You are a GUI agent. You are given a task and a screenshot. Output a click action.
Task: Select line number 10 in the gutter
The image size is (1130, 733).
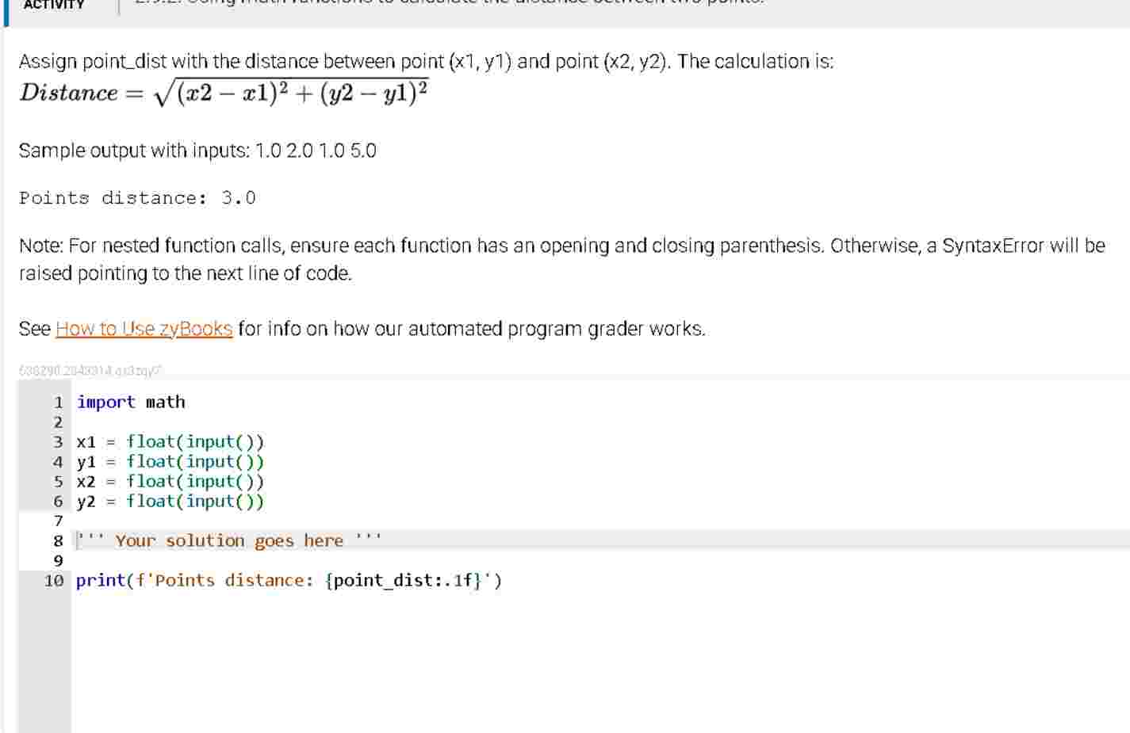(x=54, y=580)
